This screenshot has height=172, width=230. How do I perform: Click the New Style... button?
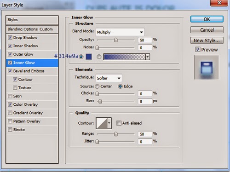point(207,40)
